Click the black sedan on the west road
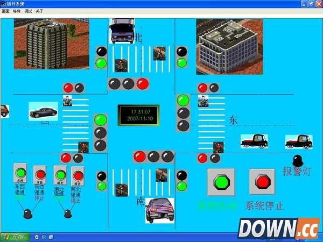This screenshot has width=323, height=242. (x=43, y=112)
